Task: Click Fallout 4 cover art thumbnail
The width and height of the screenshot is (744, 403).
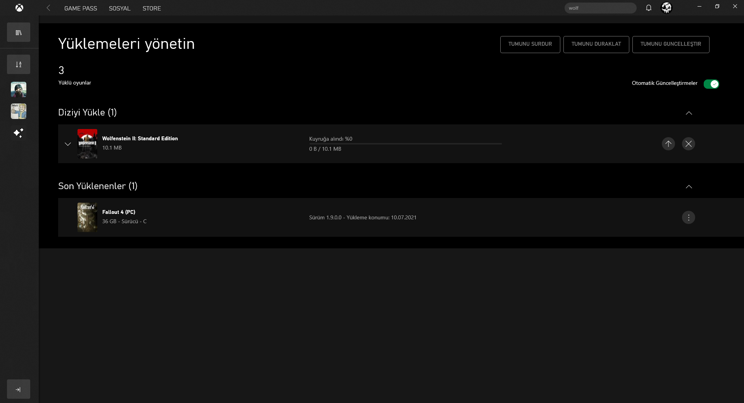Action: click(88, 217)
